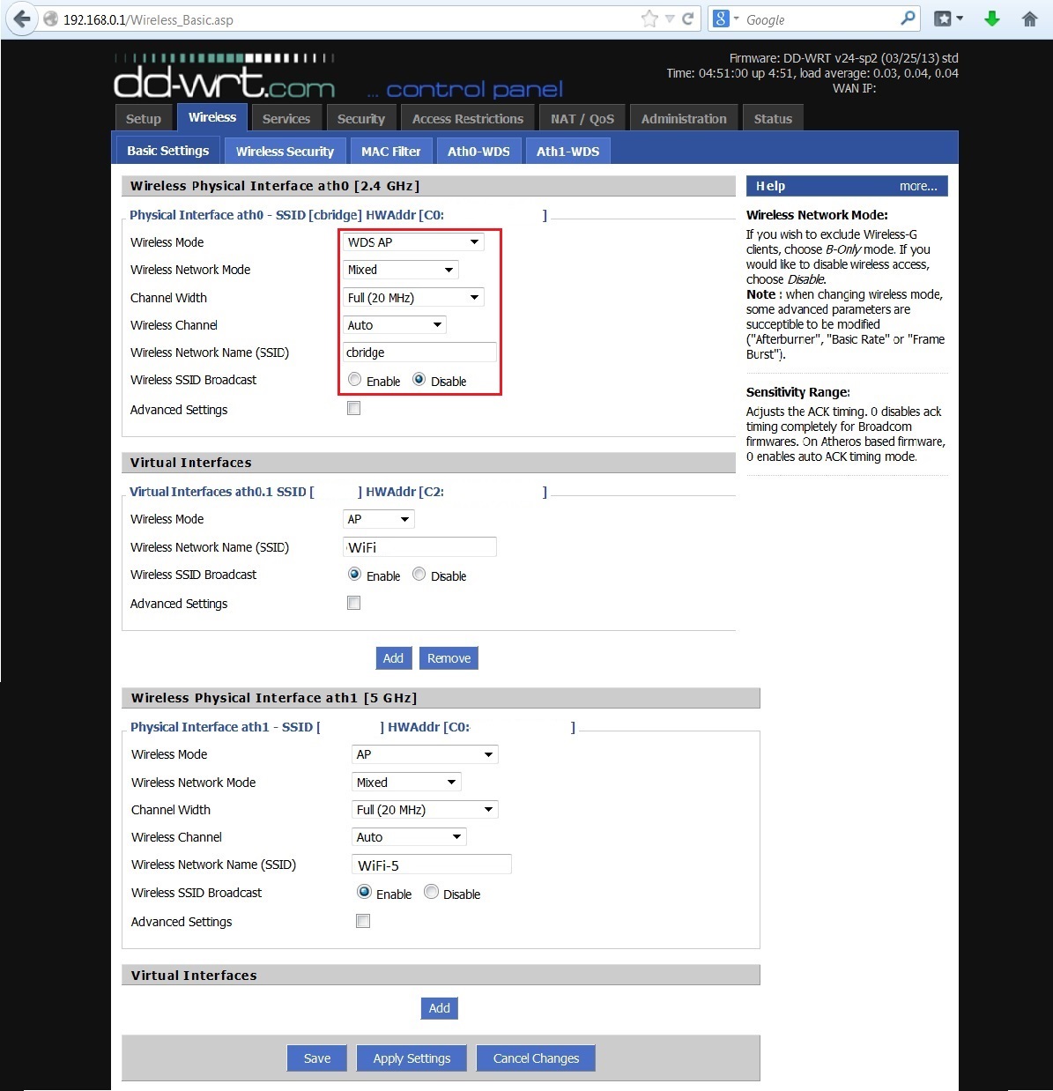The image size is (1053, 1091).
Task: Tick Advanced Settings checkbox for ath0.1
Action: (x=354, y=603)
